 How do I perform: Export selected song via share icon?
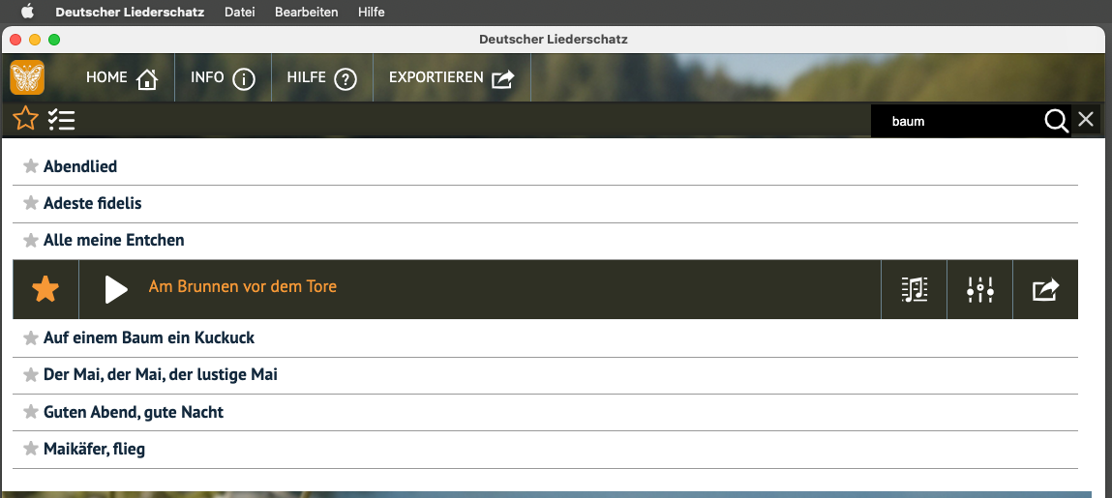[1045, 290]
